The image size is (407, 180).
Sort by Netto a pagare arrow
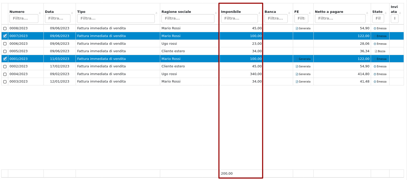tap(367, 13)
